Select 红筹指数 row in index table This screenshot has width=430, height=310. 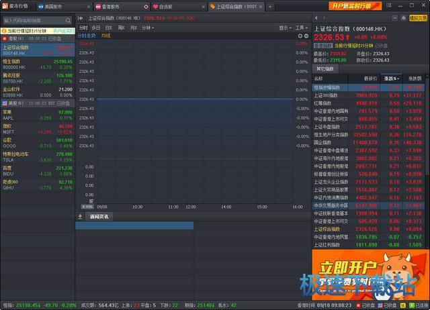[368, 103]
